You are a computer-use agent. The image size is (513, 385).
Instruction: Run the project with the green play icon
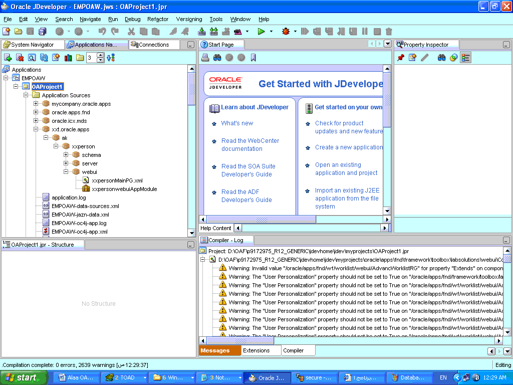click(261, 32)
